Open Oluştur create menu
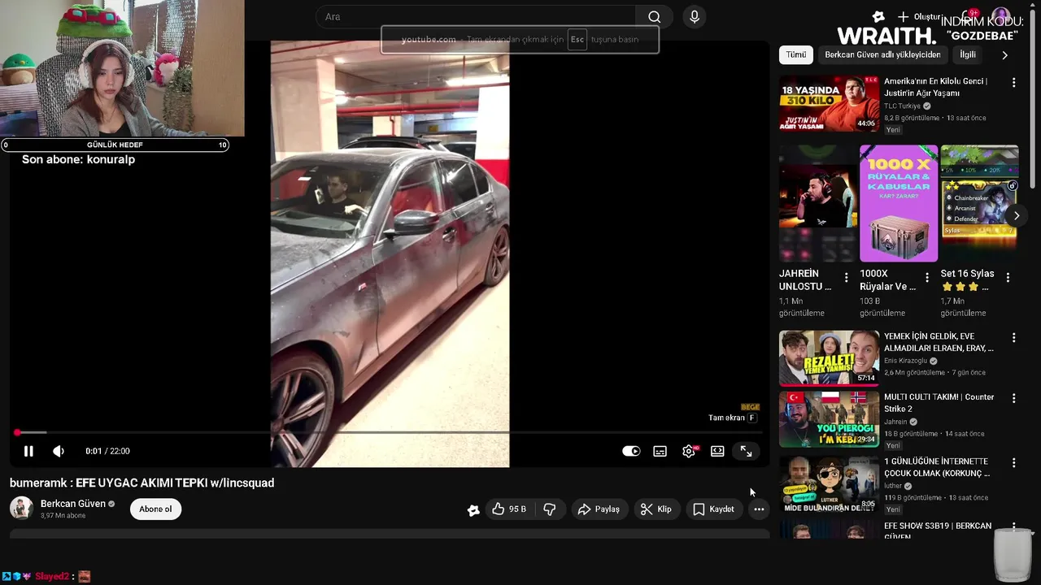Screen dimensions: 1041x585 919,17
